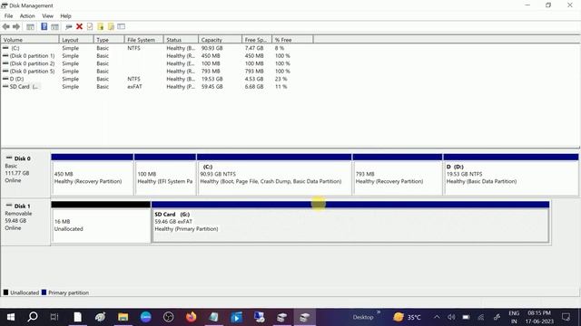Open the blue media player taskbar icon
Screen dimensions: 581x326
236,317
